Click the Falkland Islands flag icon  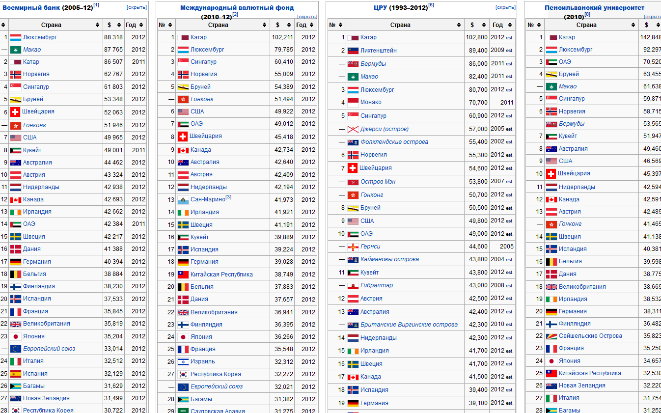tap(353, 142)
